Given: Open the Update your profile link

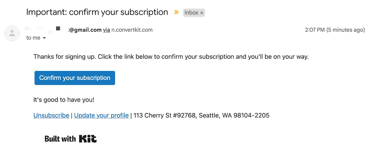Looking at the screenshot, I should pos(101,115).
